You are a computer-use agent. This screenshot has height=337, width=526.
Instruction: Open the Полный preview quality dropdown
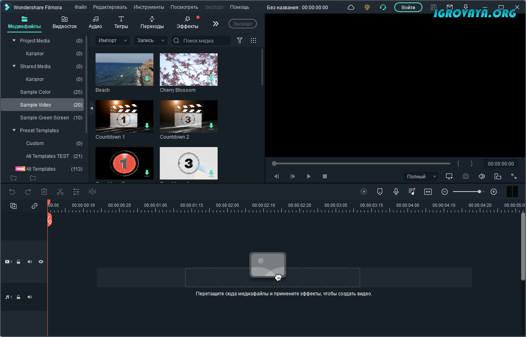tap(421, 176)
